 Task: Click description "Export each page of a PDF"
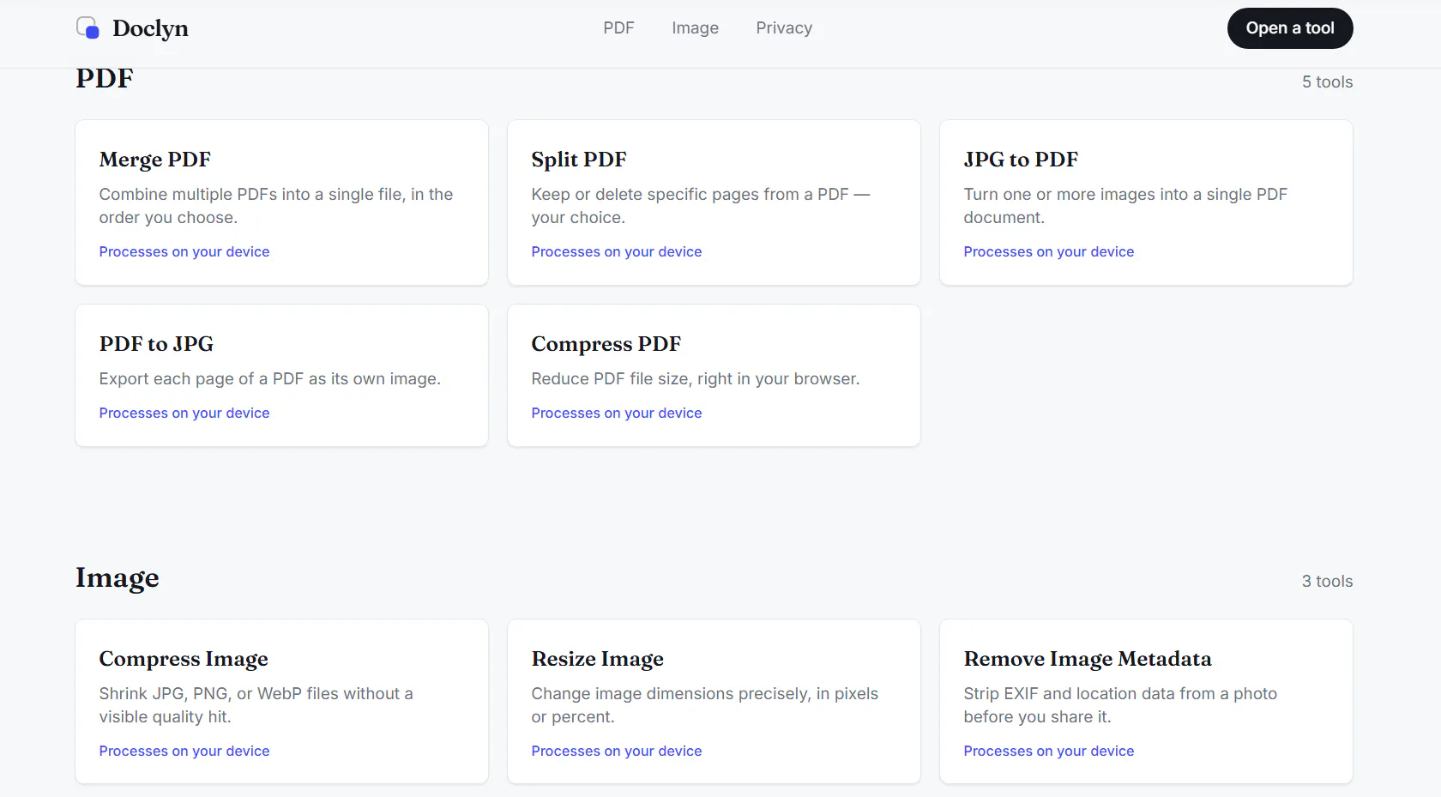point(270,379)
